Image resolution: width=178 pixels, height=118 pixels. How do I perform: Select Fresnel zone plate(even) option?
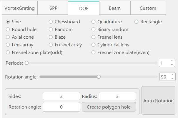click(120, 53)
